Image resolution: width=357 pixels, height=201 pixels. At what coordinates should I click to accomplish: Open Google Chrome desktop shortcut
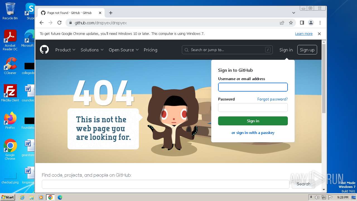(10, 150)
